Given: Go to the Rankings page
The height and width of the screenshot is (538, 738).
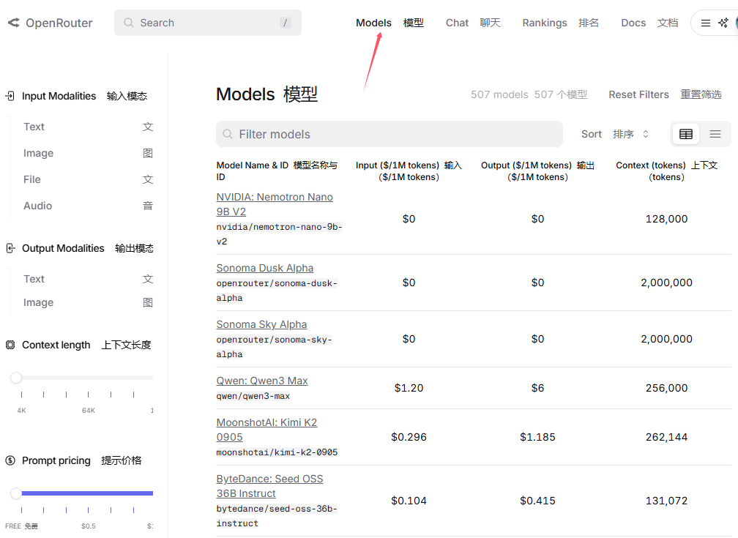Looking at the screenshot, I should (545, 23).
